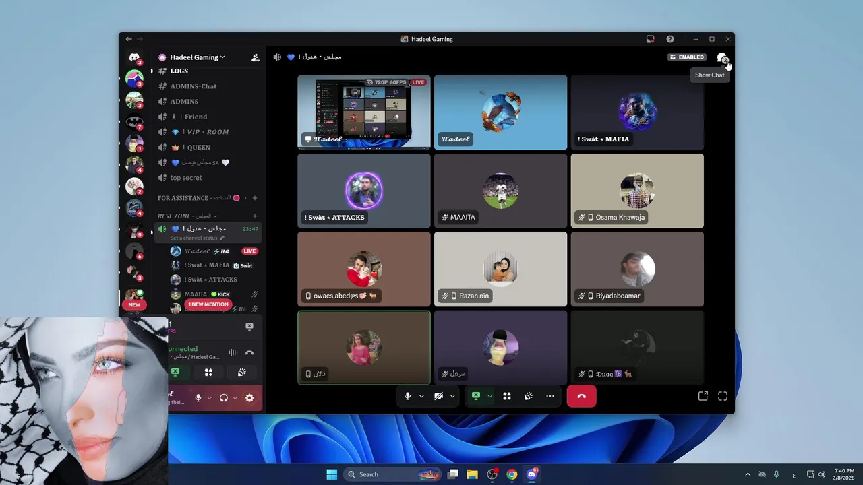Screen dimensions: 863x485
Task: Pop out the call window icon
Action: [x=703, y=396]
